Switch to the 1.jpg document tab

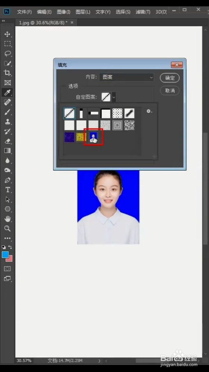(43, 22)
